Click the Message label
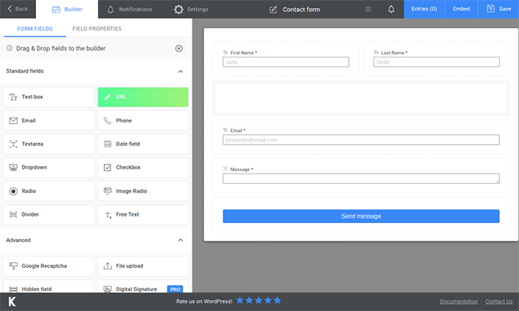519x311 pixels. (x=242, y=169)
